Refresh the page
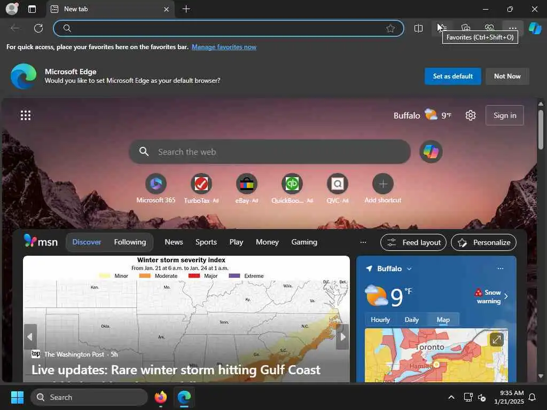Viewport: 547px width, 410px height. coord(38,28)
